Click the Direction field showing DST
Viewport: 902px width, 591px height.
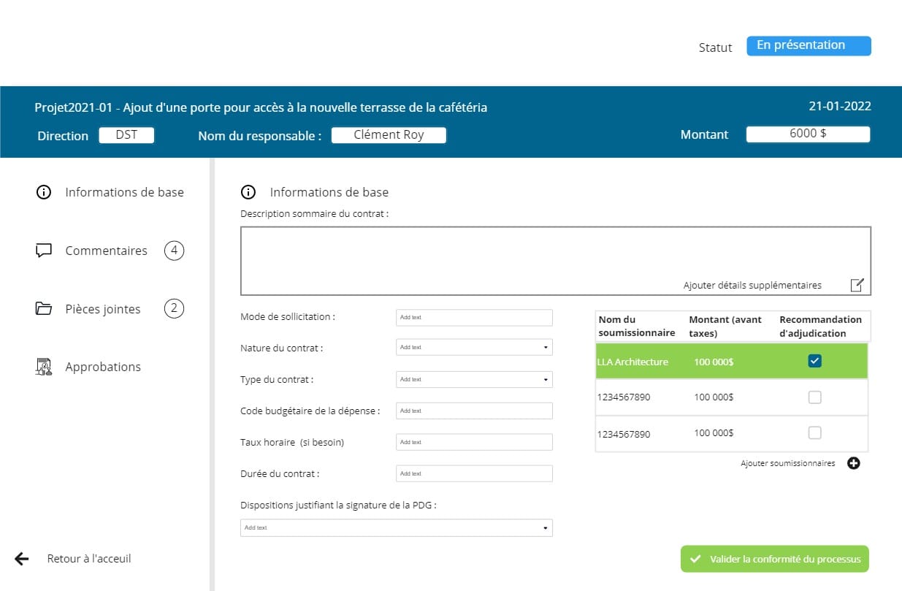126,135
